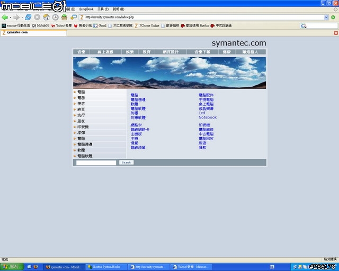Image resolution: width=339 pixels, height=271 pixels.
Task: Click 娛樂 in the page nav bar
Action: point(130,52)
